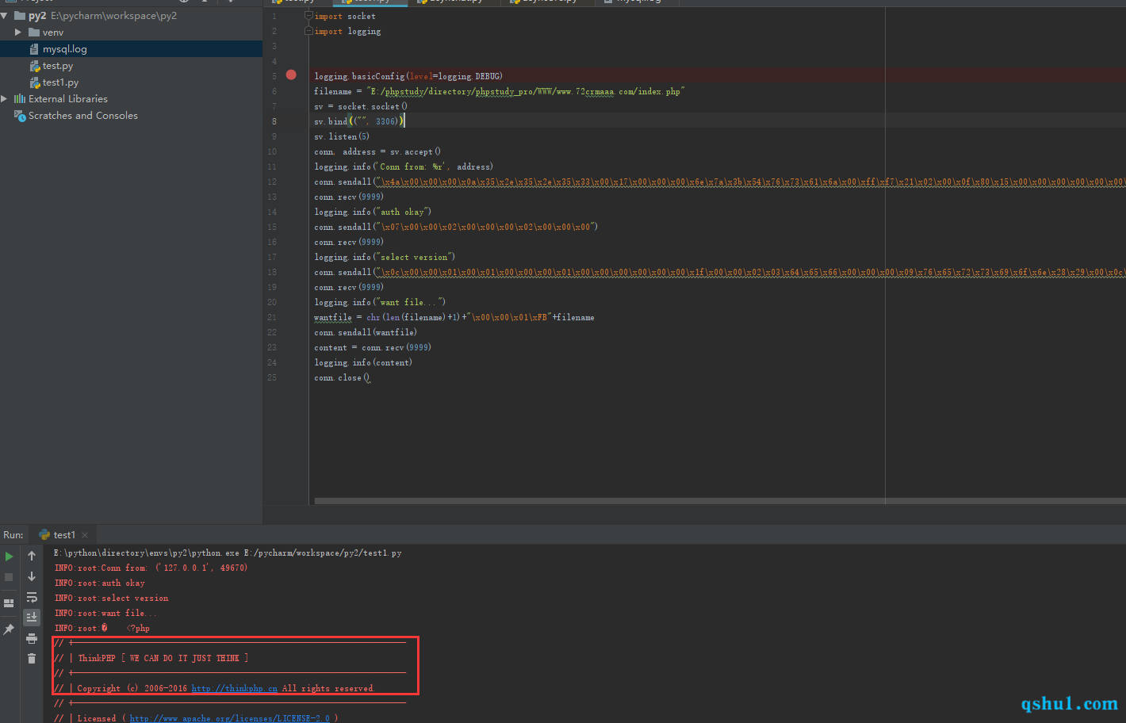
Task: Restore the Run window layout
Action: (9, 603)
